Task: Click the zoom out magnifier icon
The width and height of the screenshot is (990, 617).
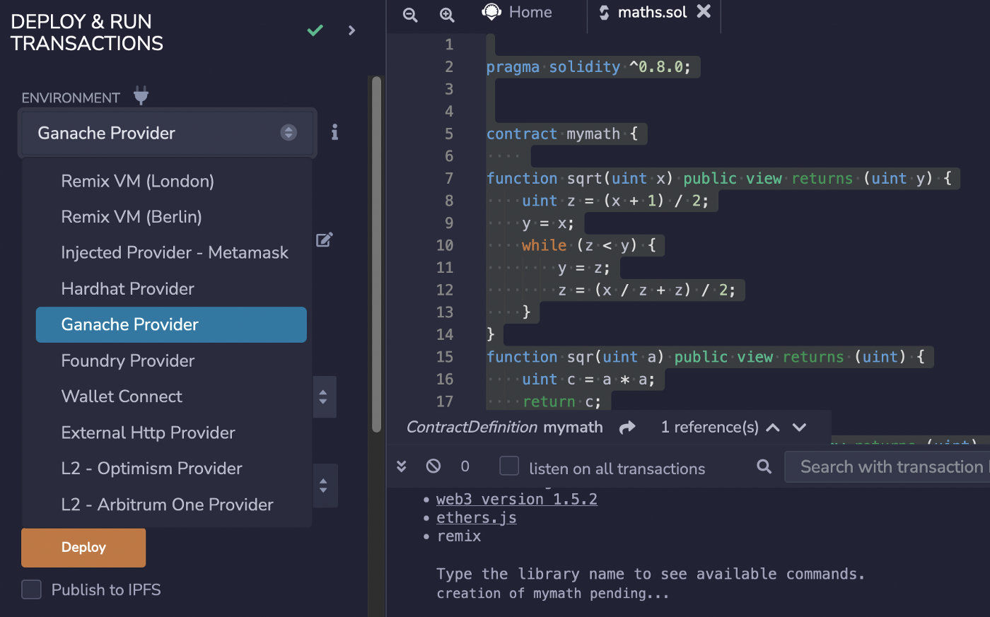Action: (410, 14)
